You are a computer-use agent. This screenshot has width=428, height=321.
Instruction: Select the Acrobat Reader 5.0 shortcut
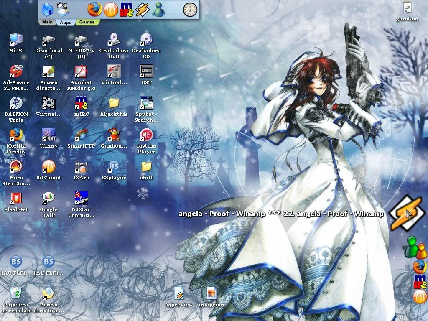(x=82, y=78)
